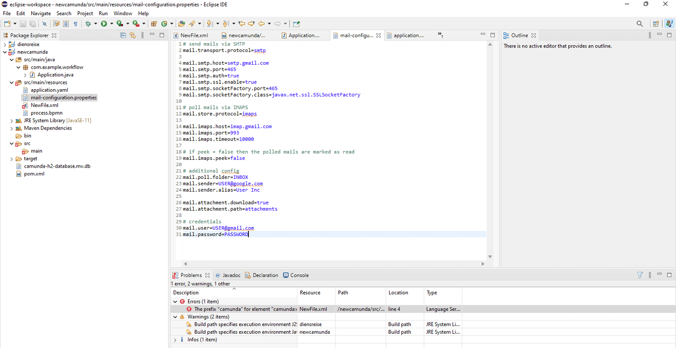This screenshot has height=348, width=676.
Task: Collapse All in Package Explorer
Action: pyautogui.click(x=123, y=35)
